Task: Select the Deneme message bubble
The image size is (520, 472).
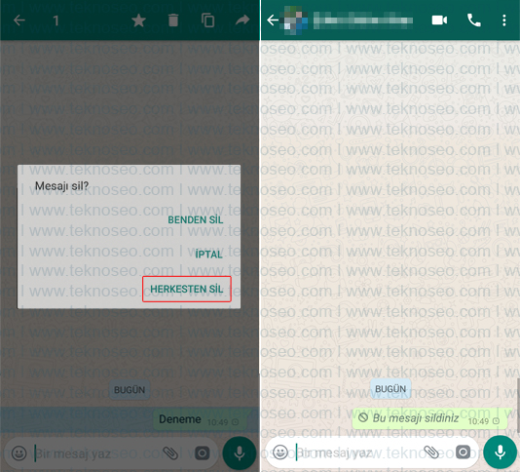Action: pyautogui.click(x=200, y=420)
